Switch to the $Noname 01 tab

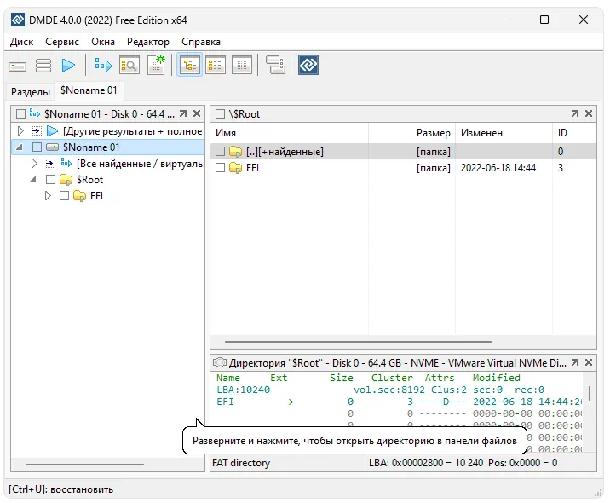[x=89, y=90]
